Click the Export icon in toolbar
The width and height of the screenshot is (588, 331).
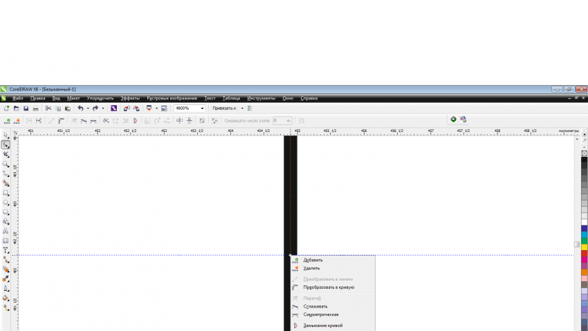136,108
